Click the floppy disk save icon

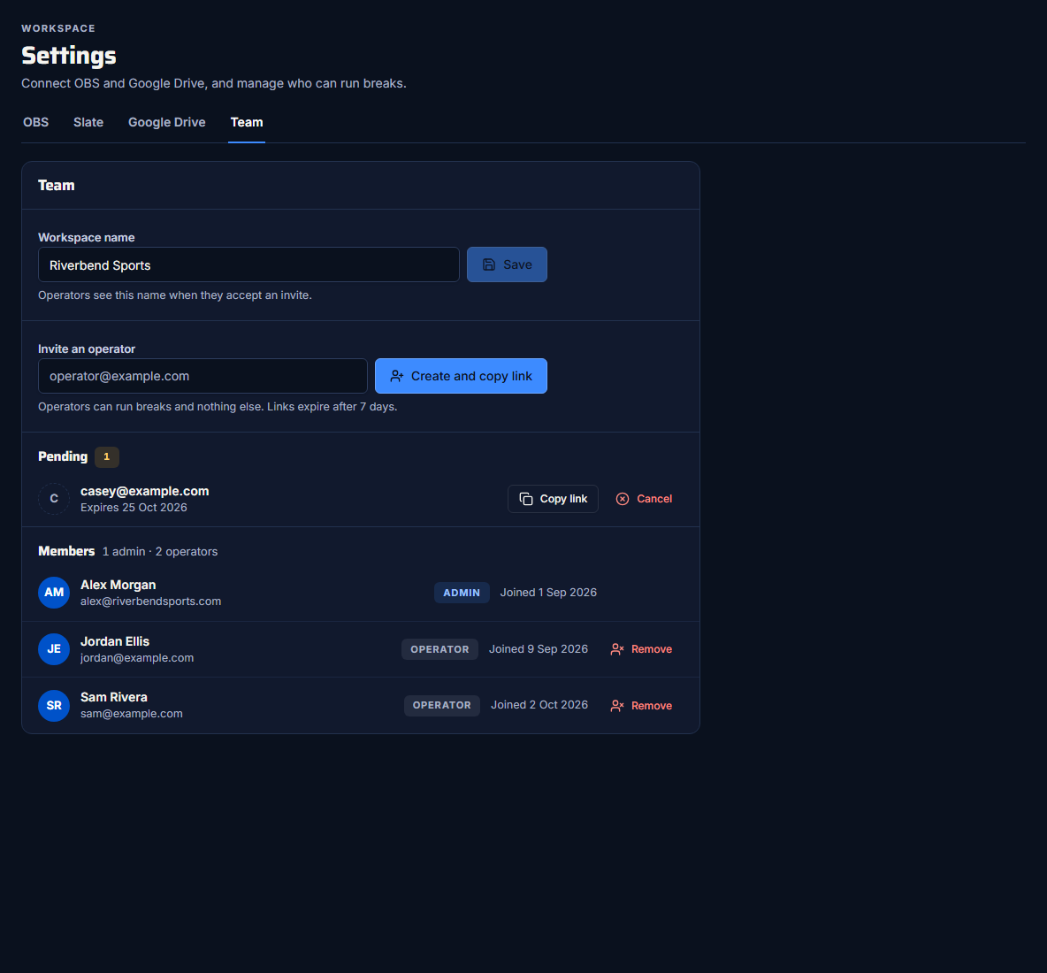(x=489, y=265)
